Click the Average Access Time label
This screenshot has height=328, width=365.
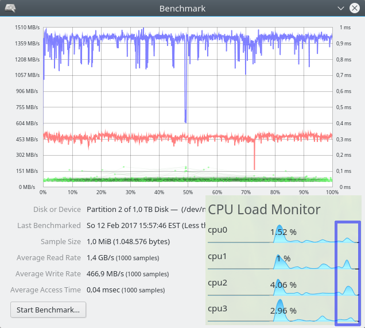(x=46, y=290)
